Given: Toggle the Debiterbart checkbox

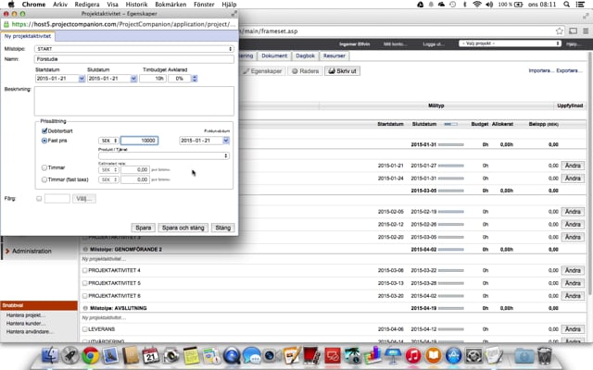Looking at the screenshot, I should pyautogui.click(x=44, y=130).
